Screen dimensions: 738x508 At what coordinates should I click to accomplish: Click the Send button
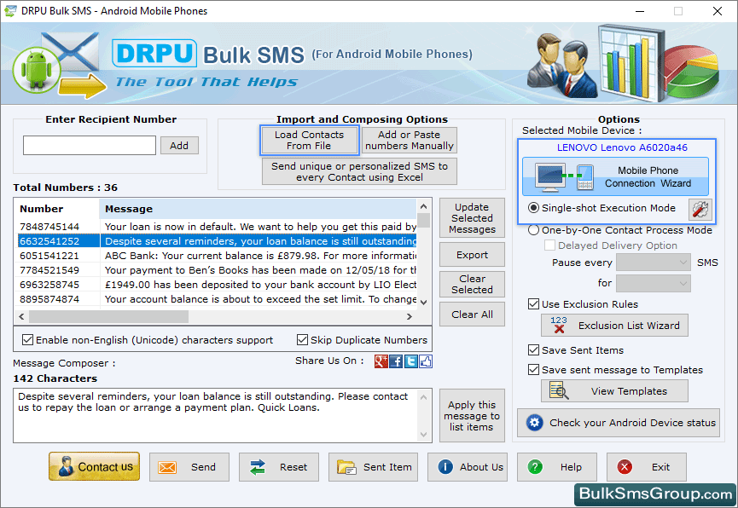click(189, 467)
